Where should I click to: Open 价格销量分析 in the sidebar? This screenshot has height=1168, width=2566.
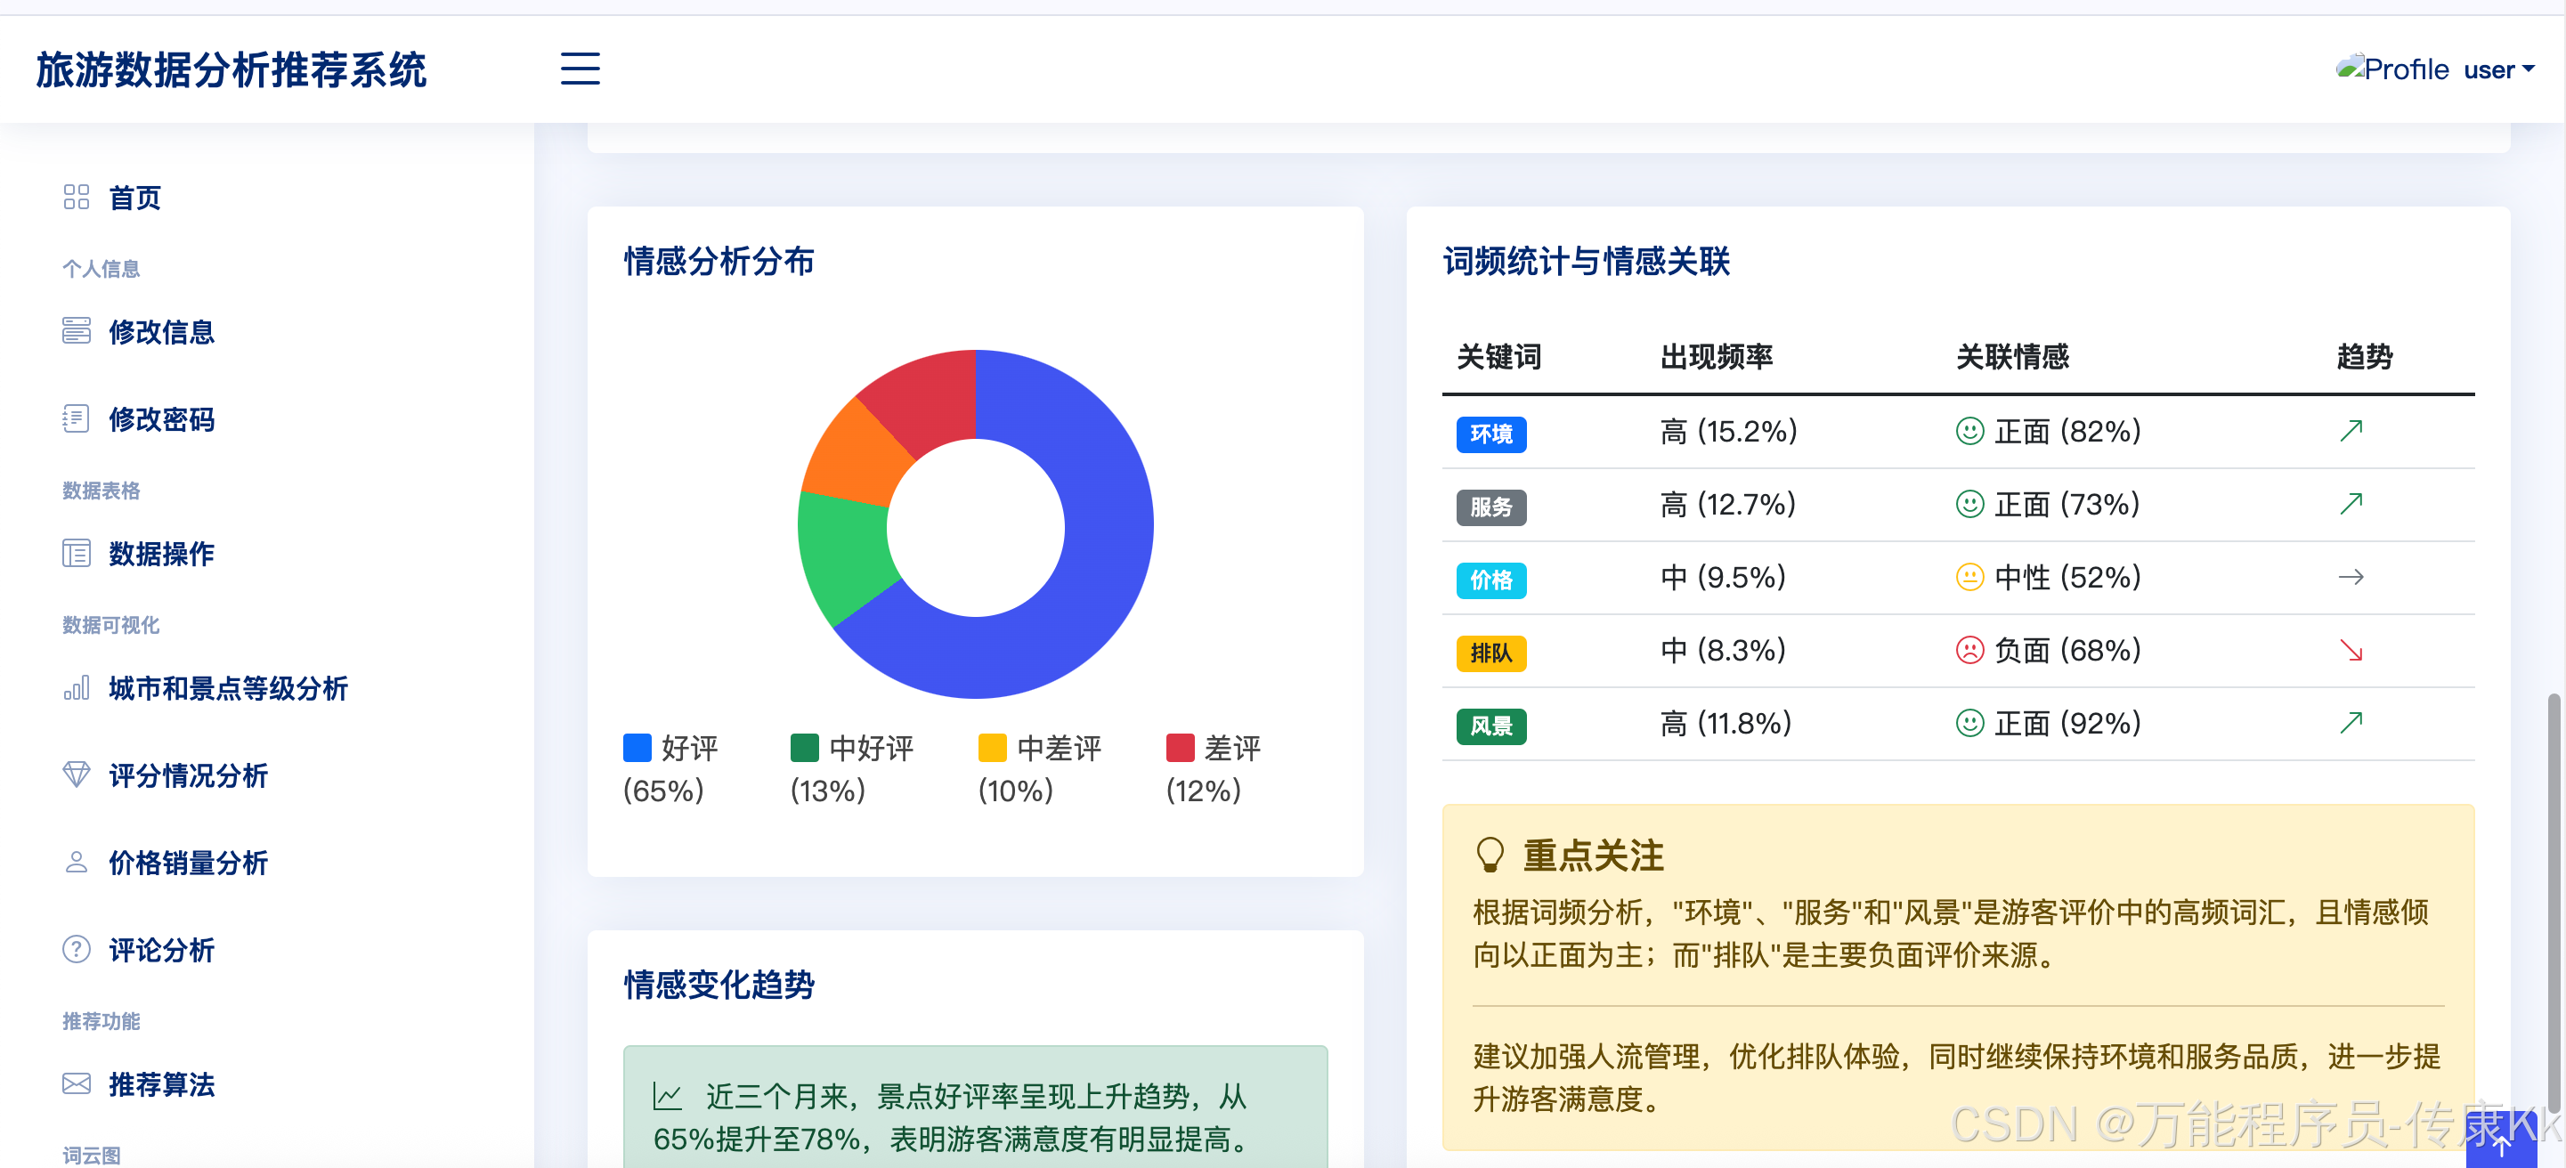(x=188, y=863)
